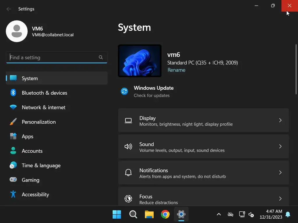This screenshot has height=223, width=298.
Task: Click the Accessibility figure icon
Action: tap(13, 194)
